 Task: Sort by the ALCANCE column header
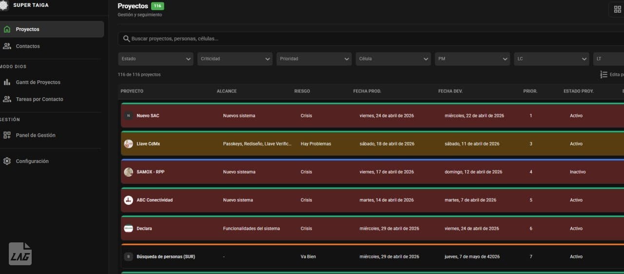pos(227,91)
